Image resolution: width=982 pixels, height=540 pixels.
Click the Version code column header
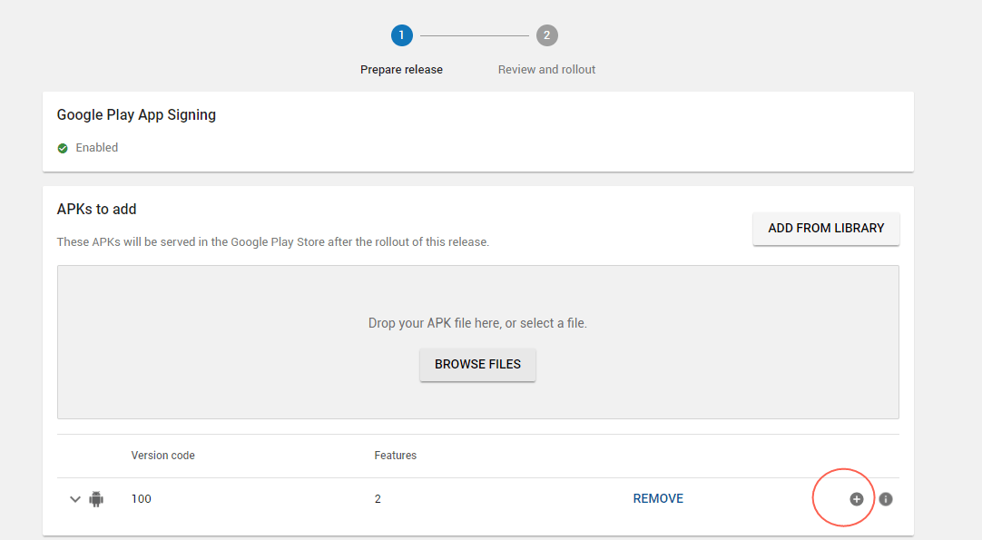coord(162,456)
